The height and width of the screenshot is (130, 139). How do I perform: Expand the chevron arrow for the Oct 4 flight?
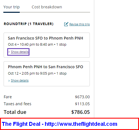[x=9, y=52]
